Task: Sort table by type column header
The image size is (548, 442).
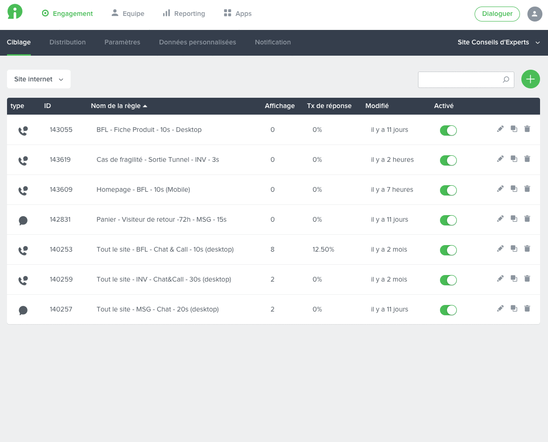Action: 17,106
